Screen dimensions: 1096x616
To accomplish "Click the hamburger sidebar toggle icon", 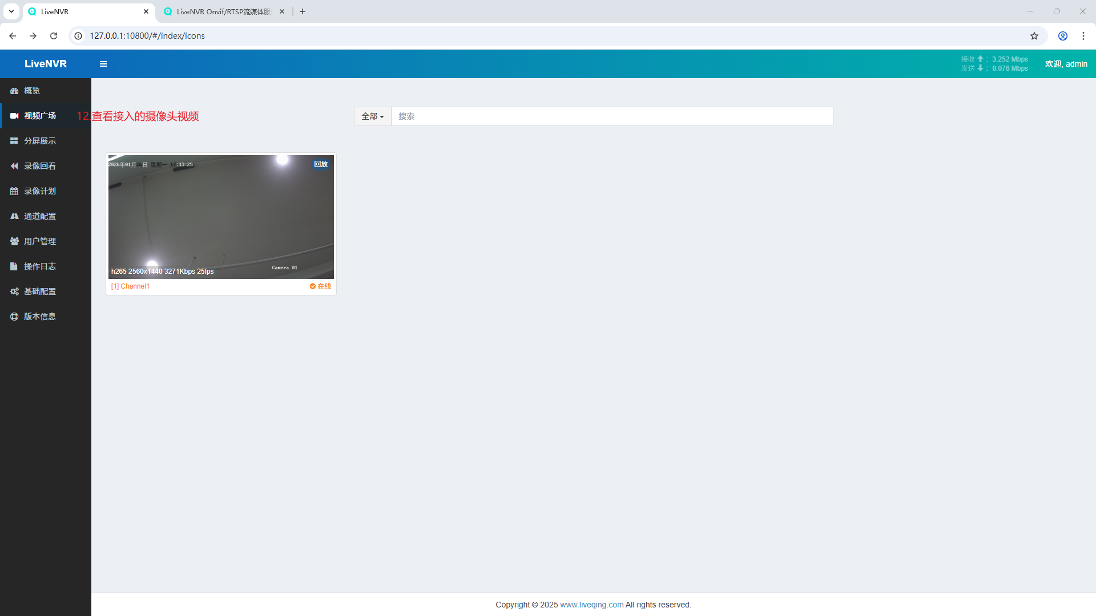I will coord(103,64).
